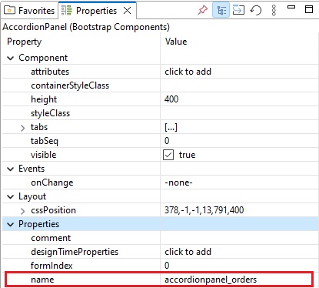Click the comment value cell
The height and width of the screenshot is (288, 319).
[240, 238]
